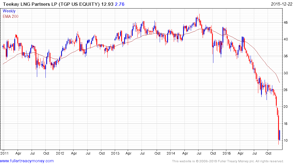The image size is (296, 165).
Task: Click the 20 price axis label
Action: (286, 106)
